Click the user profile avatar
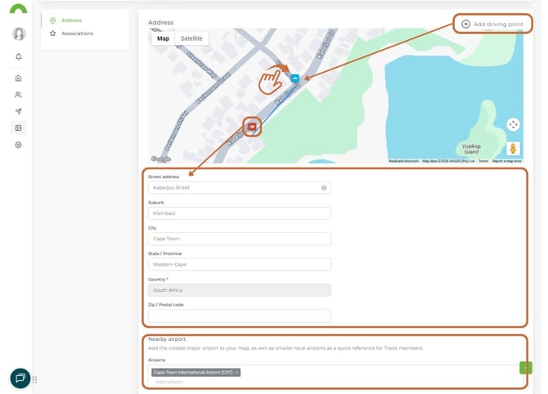 [x=18, y=34]
